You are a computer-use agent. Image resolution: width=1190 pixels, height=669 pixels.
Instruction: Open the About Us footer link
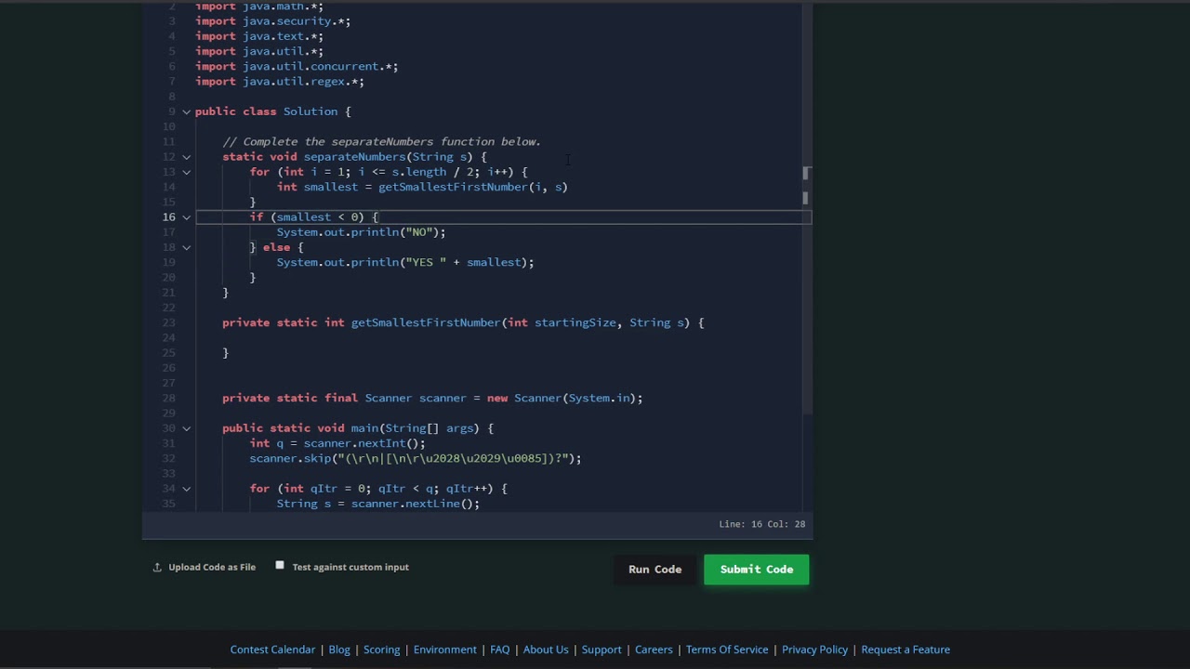coord(546,649)
